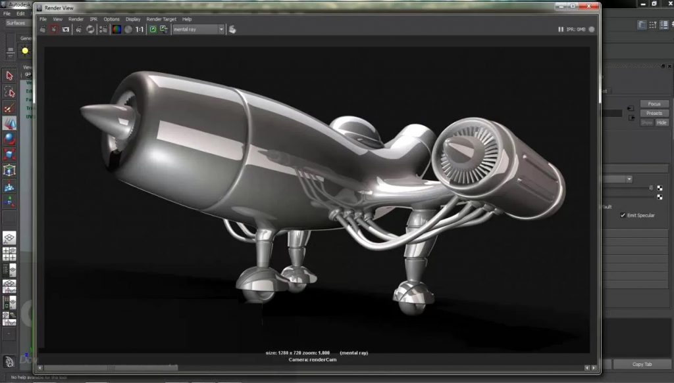Open Render Target menu
Screen dimensions: 674x383
tap(161, 19)
